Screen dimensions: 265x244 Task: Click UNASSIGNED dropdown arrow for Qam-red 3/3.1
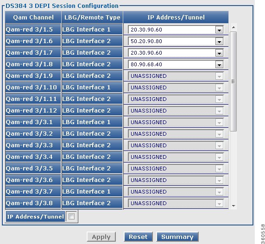pyautogui.click(x=219, y=122)
